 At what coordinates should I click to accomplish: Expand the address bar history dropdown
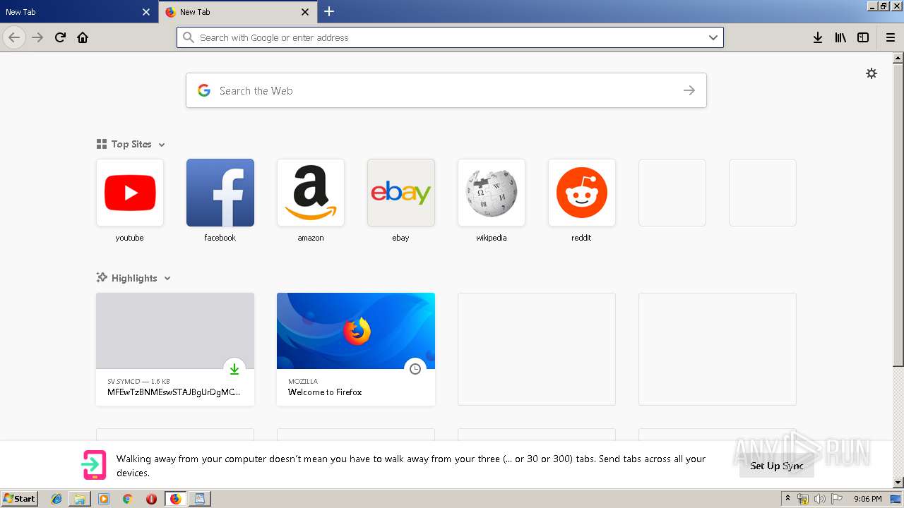tap(713, 37)
